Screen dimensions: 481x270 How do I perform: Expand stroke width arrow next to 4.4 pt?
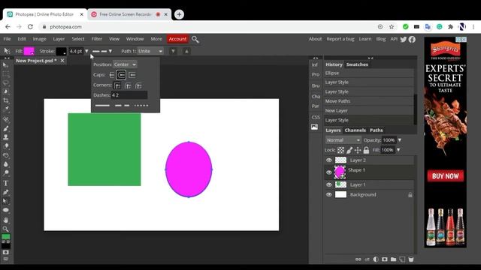click(86, 51)
